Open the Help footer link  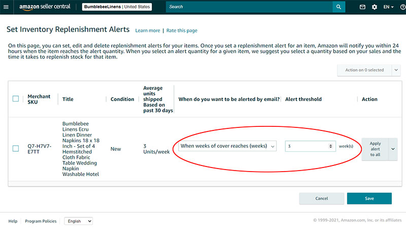pos(13,221)
